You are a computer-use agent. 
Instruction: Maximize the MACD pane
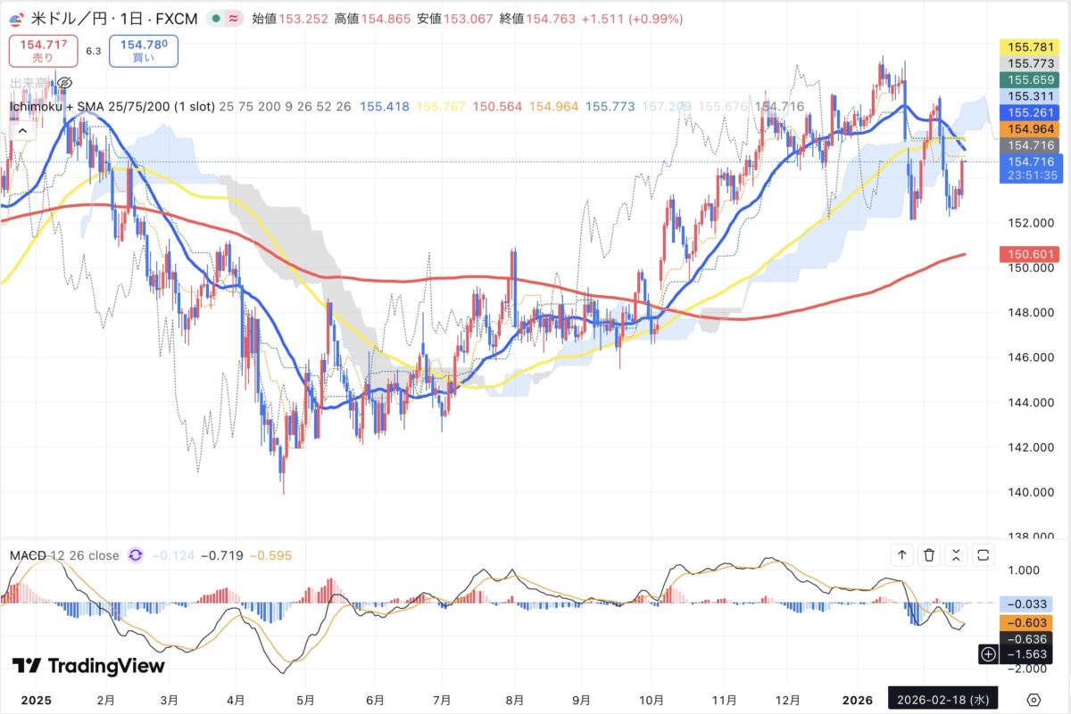point(984,555)
